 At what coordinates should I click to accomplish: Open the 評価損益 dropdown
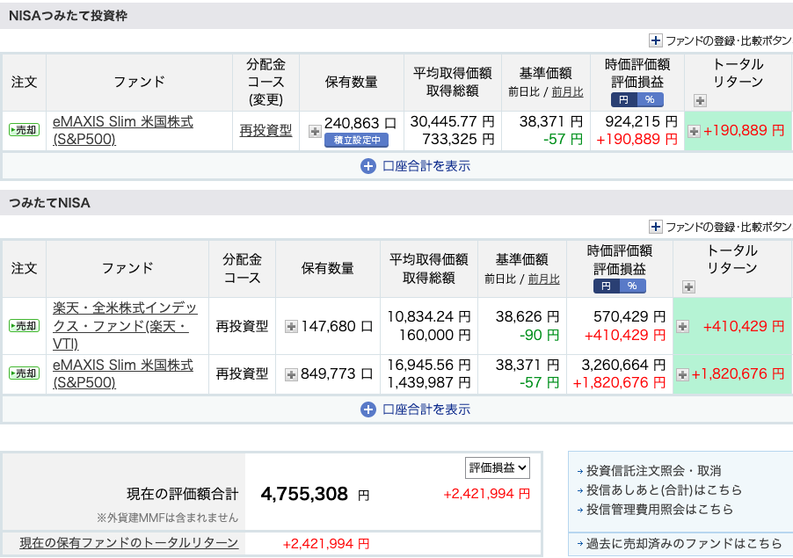[x=498, y=467]
